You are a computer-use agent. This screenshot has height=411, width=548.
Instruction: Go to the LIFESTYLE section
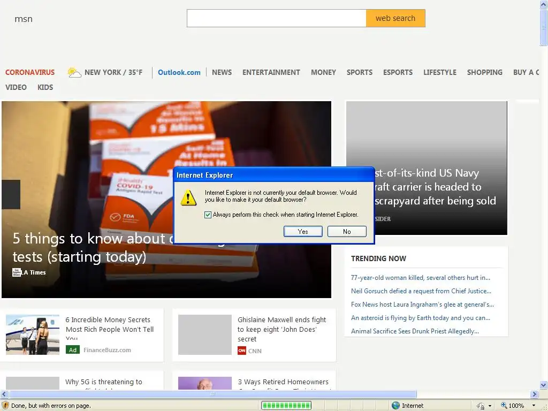point(440,72)
